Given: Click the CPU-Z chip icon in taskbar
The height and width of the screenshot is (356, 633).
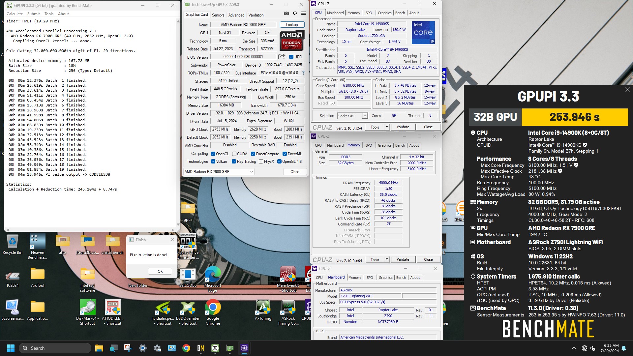Looking at the screenshot, I should click(244, 348).
